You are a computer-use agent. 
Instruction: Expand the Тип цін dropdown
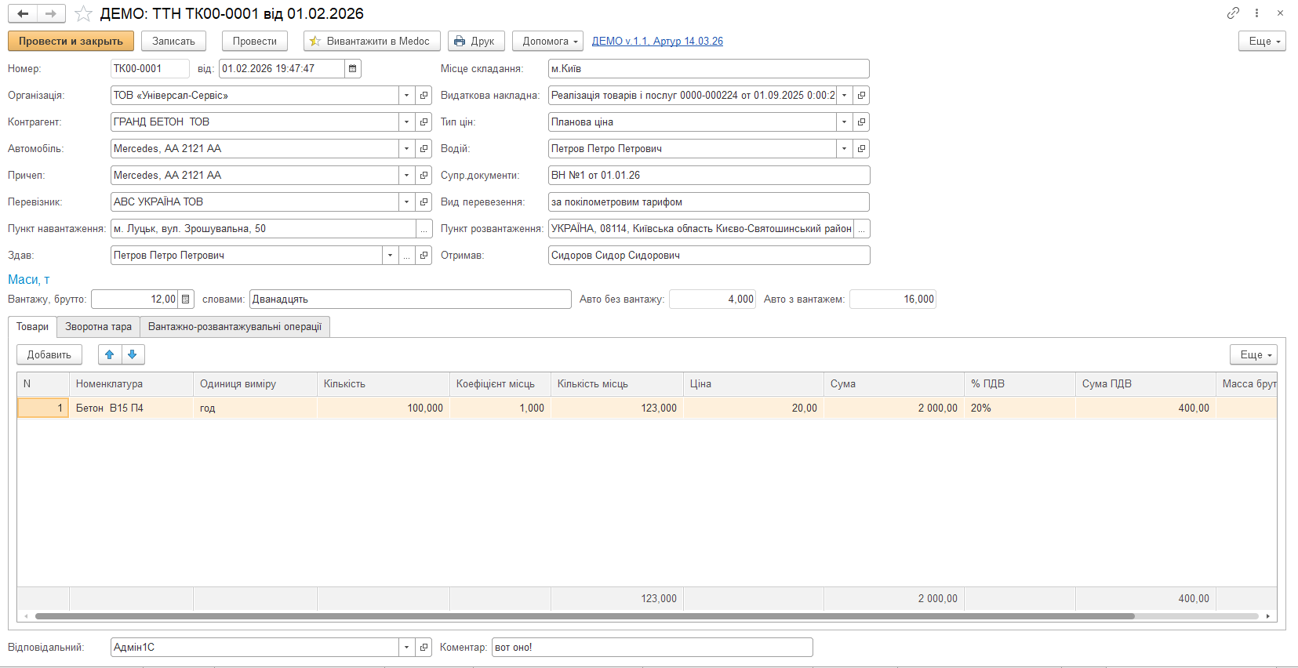click(844, 122)
